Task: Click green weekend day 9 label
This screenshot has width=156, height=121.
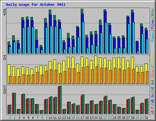Action: coord(47,118)
